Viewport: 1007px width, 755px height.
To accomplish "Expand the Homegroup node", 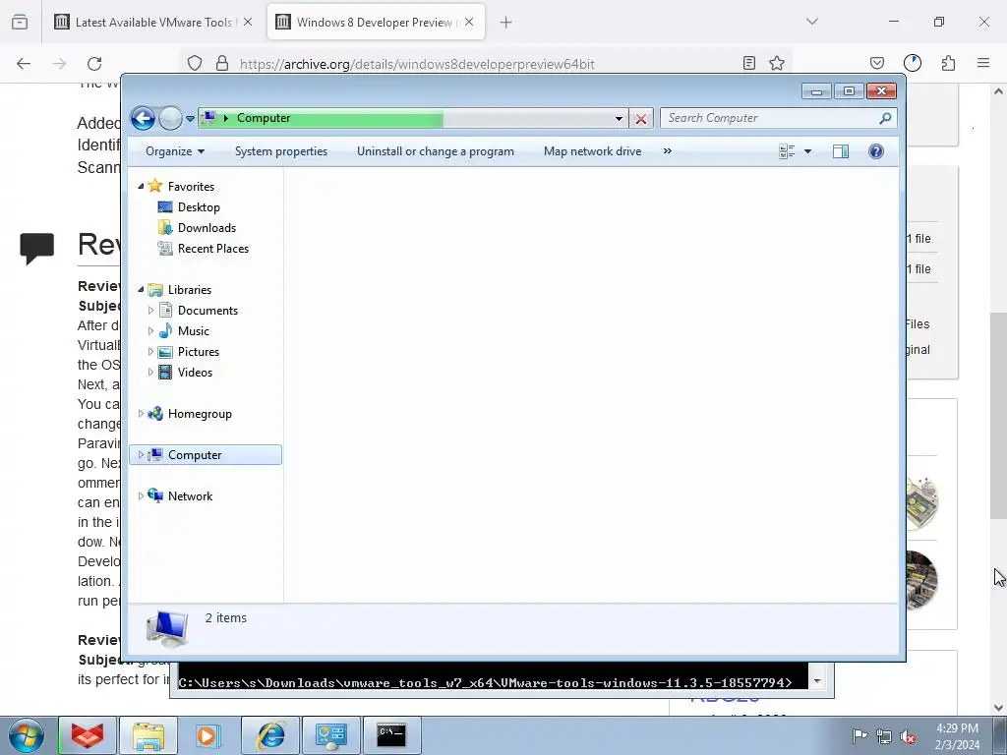I will pos(141,414).
